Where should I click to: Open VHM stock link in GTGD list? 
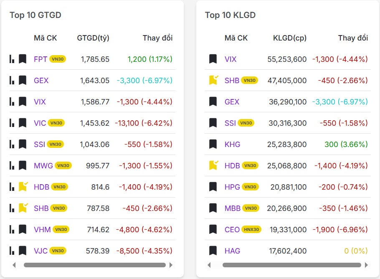click(x=42, y=229)
